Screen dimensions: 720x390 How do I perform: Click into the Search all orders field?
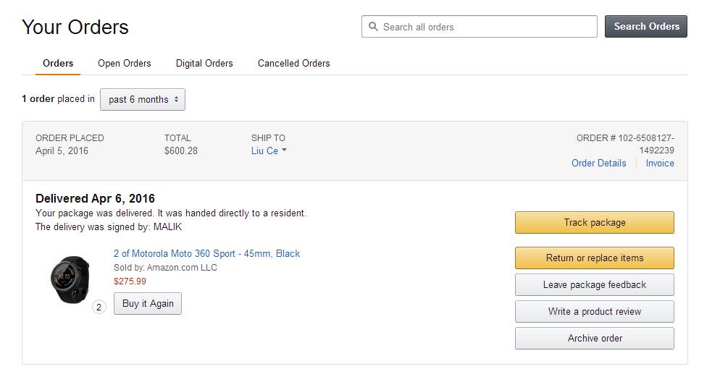pyautogui.click(x=485, y=27)
